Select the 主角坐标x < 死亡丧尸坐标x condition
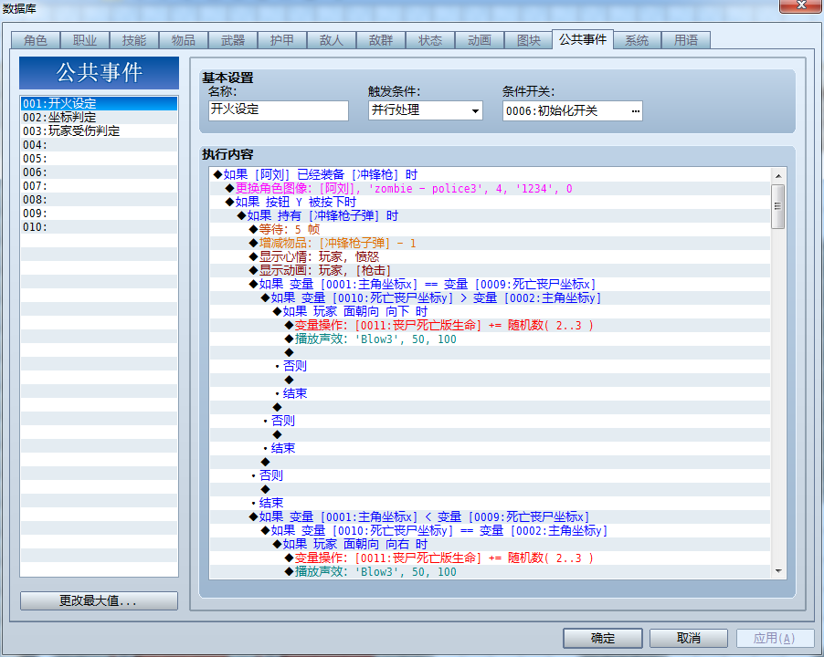824x657 pixels. click(490, 516)
